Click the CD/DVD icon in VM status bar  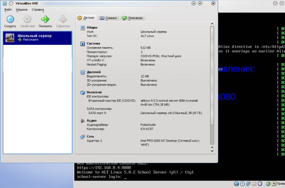[x=242, y=184]
